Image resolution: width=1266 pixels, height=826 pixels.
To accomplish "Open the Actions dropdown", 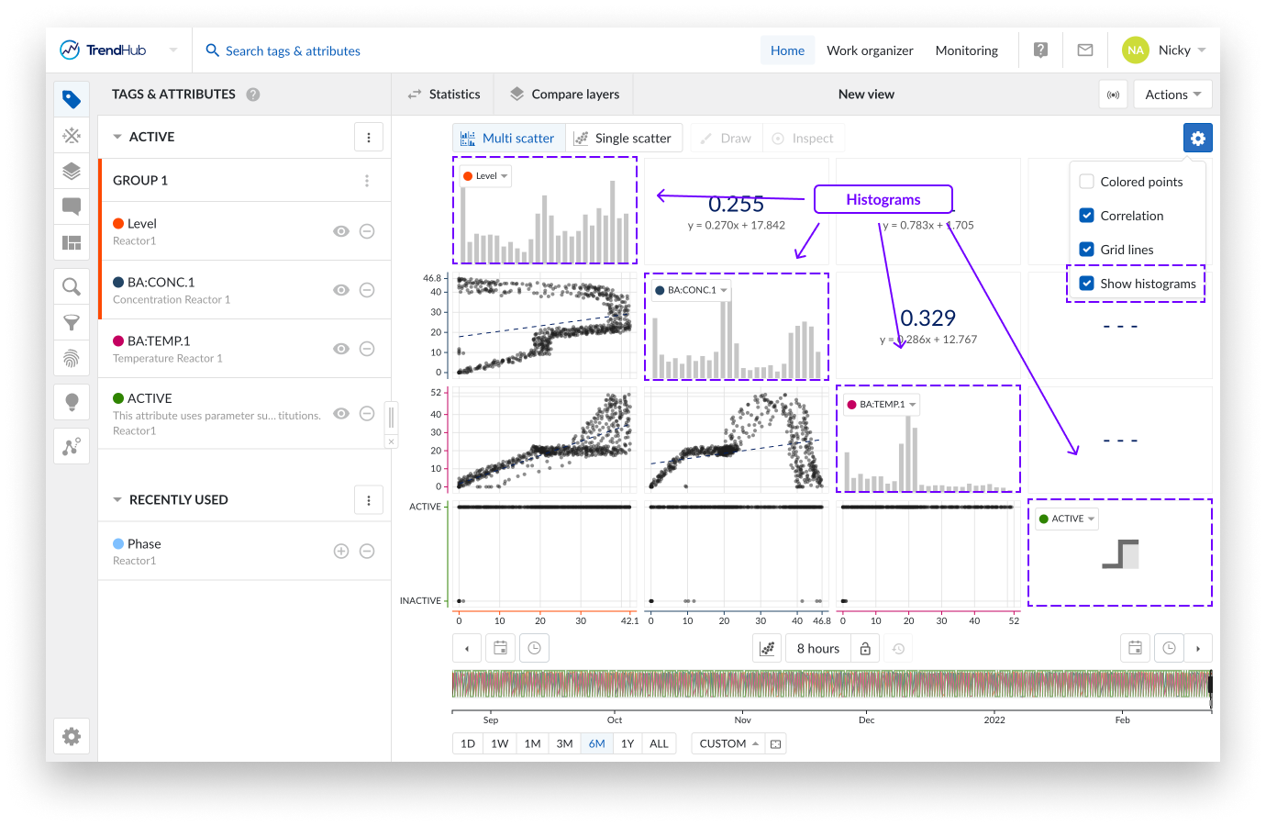I will pos(1172,95).
